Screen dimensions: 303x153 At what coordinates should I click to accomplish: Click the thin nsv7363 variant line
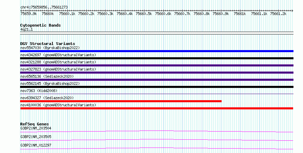(157, 94)
